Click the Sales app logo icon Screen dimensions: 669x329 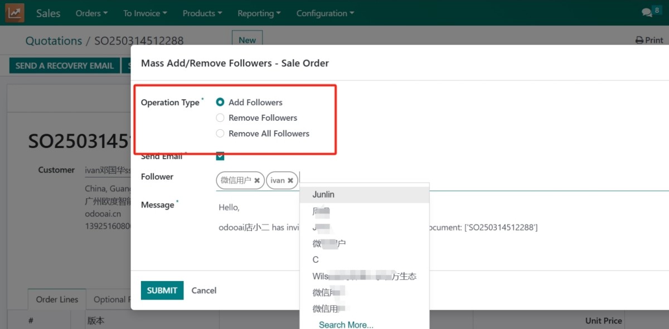[15, 13]
